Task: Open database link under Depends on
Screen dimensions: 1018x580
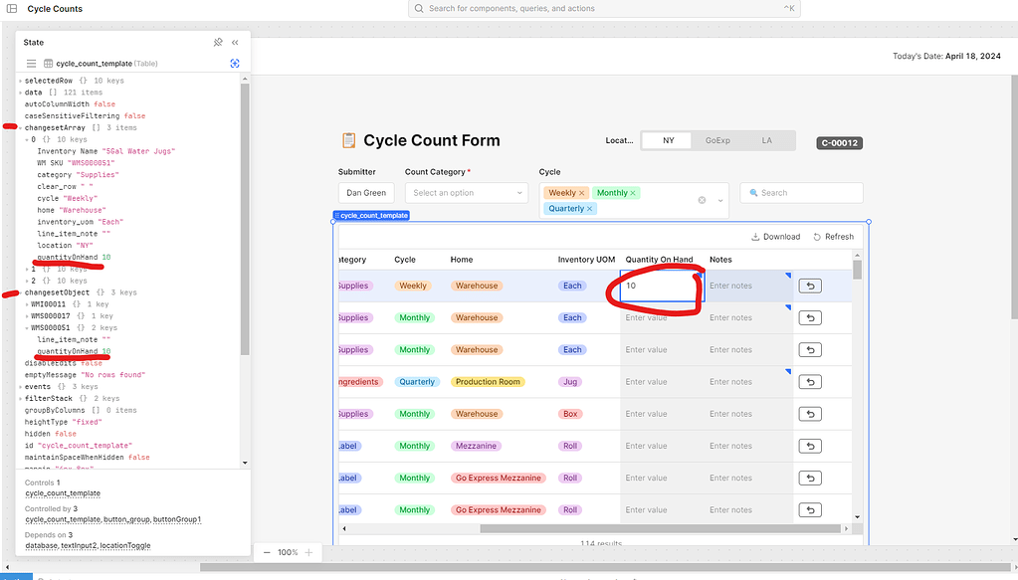Action: click(x=41, y=546)
